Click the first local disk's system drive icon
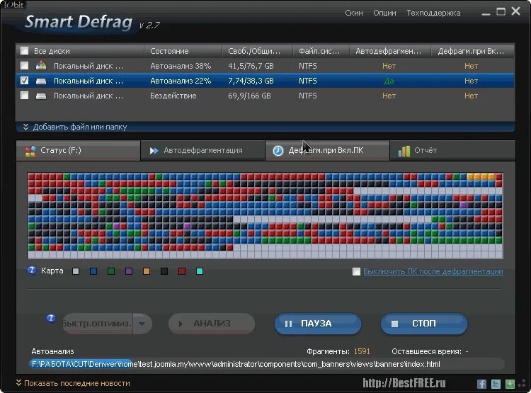Screen dimensions: 531x393 41,65
